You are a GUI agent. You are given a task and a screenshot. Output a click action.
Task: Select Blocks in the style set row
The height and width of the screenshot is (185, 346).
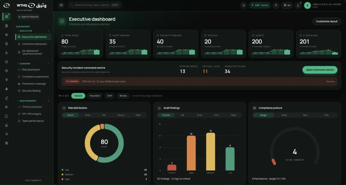[x=123, y=96]
